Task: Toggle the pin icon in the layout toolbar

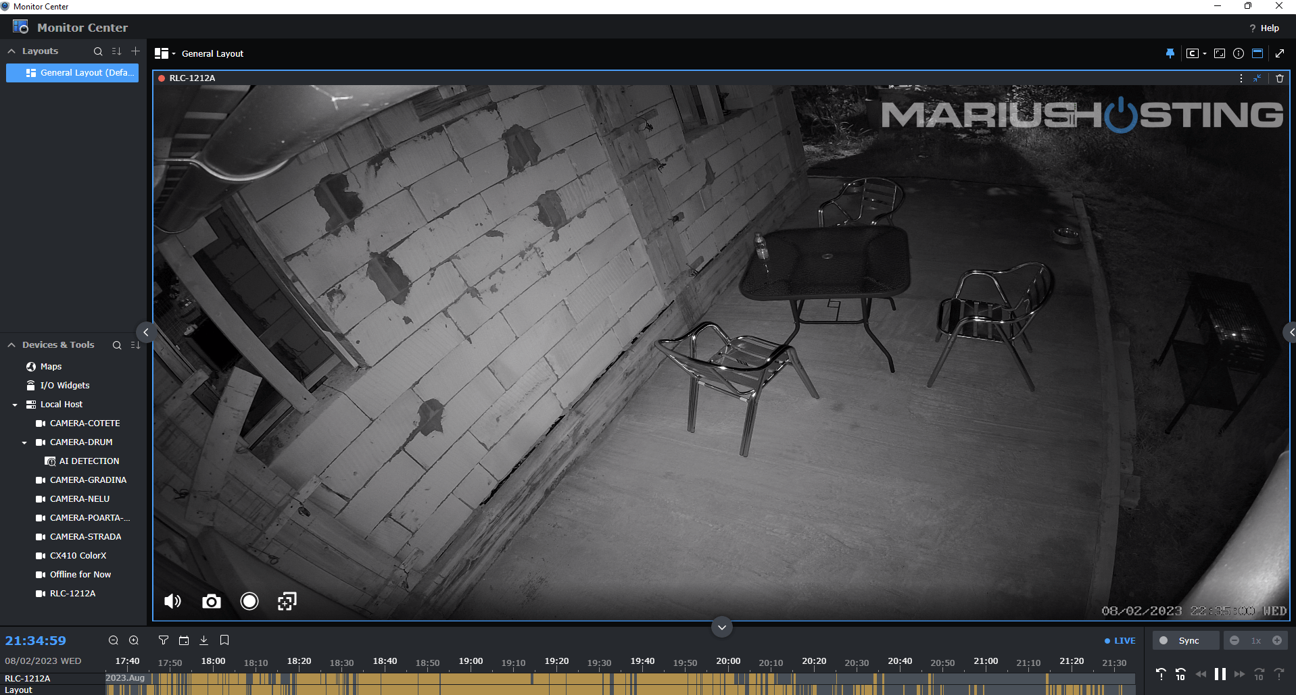Action: (x=1170, y=53)
